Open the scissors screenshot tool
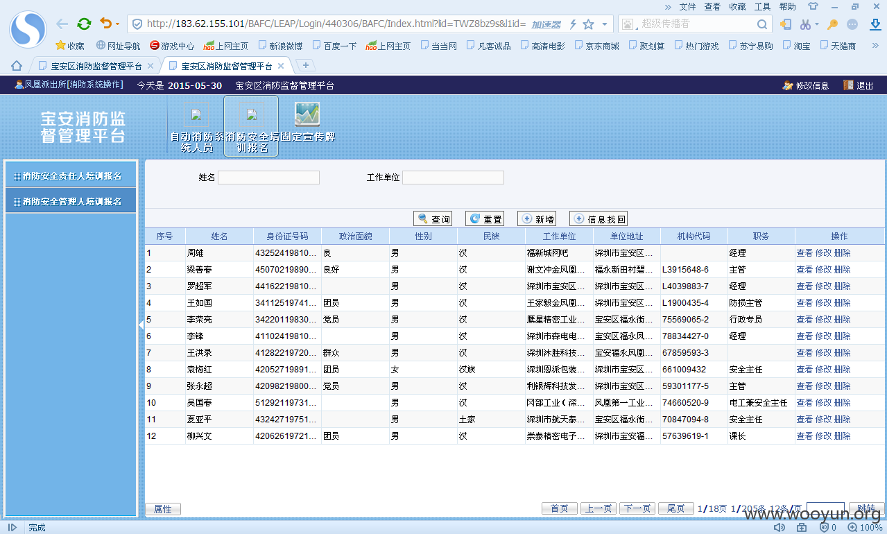Viewport: 887px width, 534px height. (x=804, y=24)
